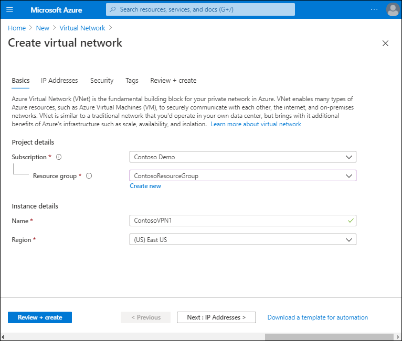Click the Project details heading
The image size is (402, 341).
click(33, 142)
